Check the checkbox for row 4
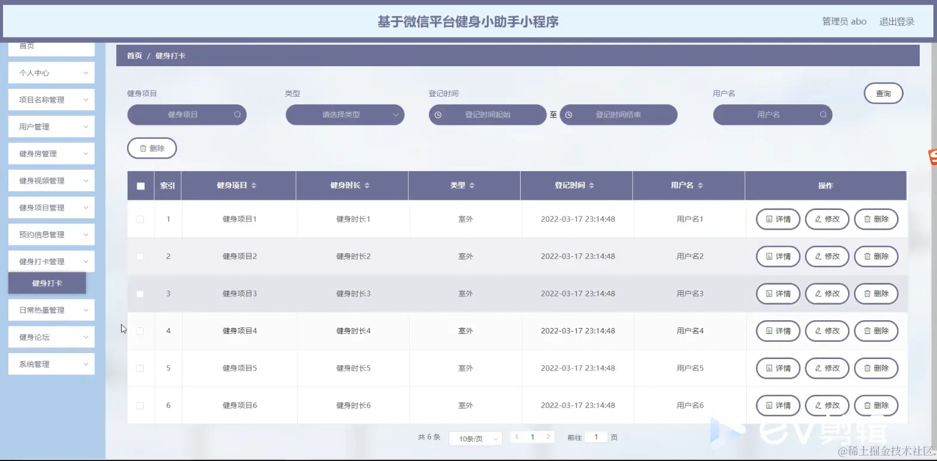937x461 pixels. tap(140, 331)
